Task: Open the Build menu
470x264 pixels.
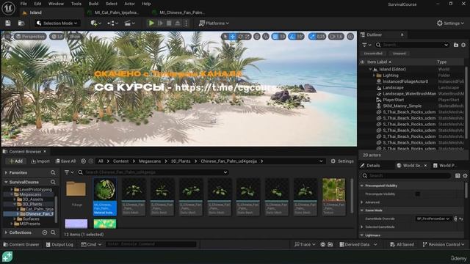Action: pyautogui.click(x=93, y=4)
